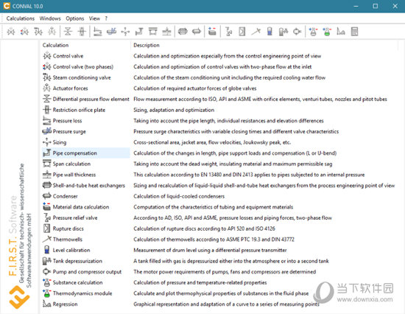Open Actuator forces toolbar icon
Image resolution: width=405 pixels, height=314 pixels.
[52, 32]
